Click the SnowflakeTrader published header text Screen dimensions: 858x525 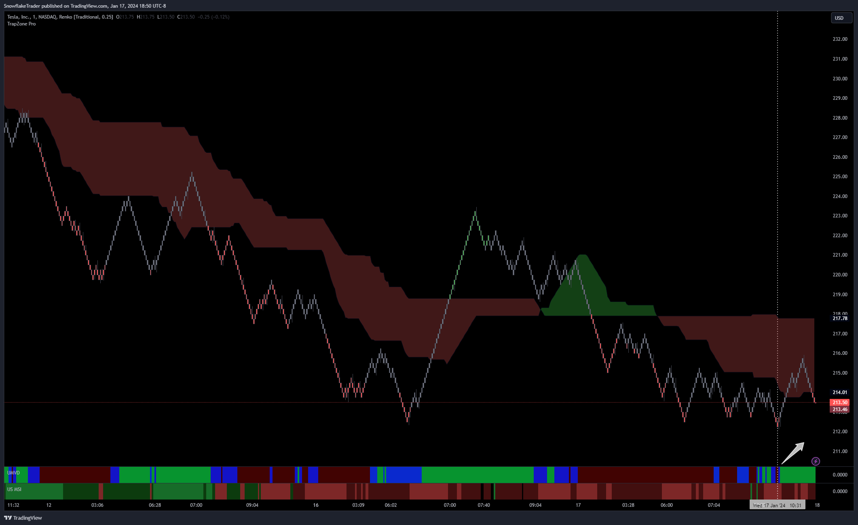click(85, 6)
